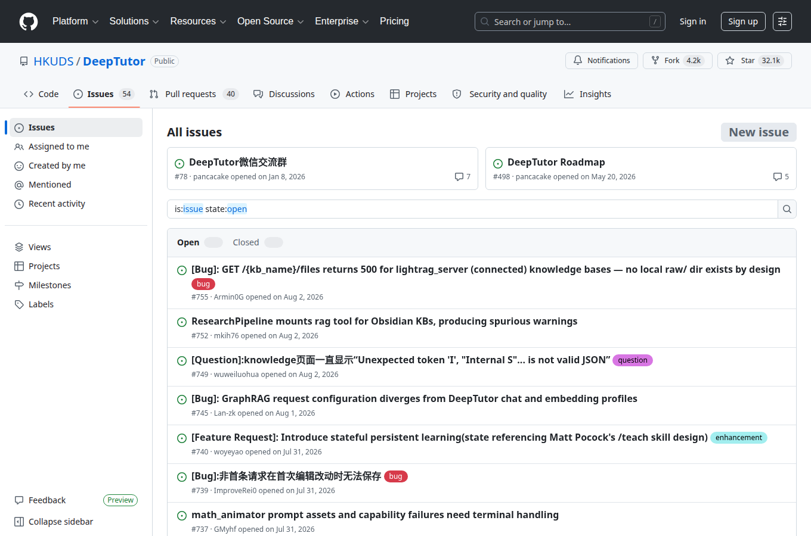Expand the Open Source menu
The width and height of the screenshot is (811, 536).
coord(270,21)
